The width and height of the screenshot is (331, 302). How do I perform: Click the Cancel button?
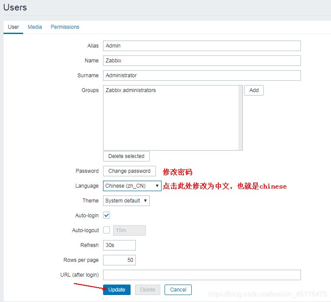click(x=178, y=290)
